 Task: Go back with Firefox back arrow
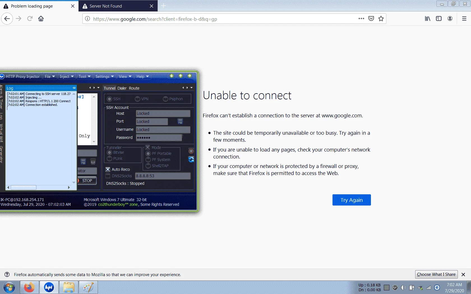click(7, 19)
